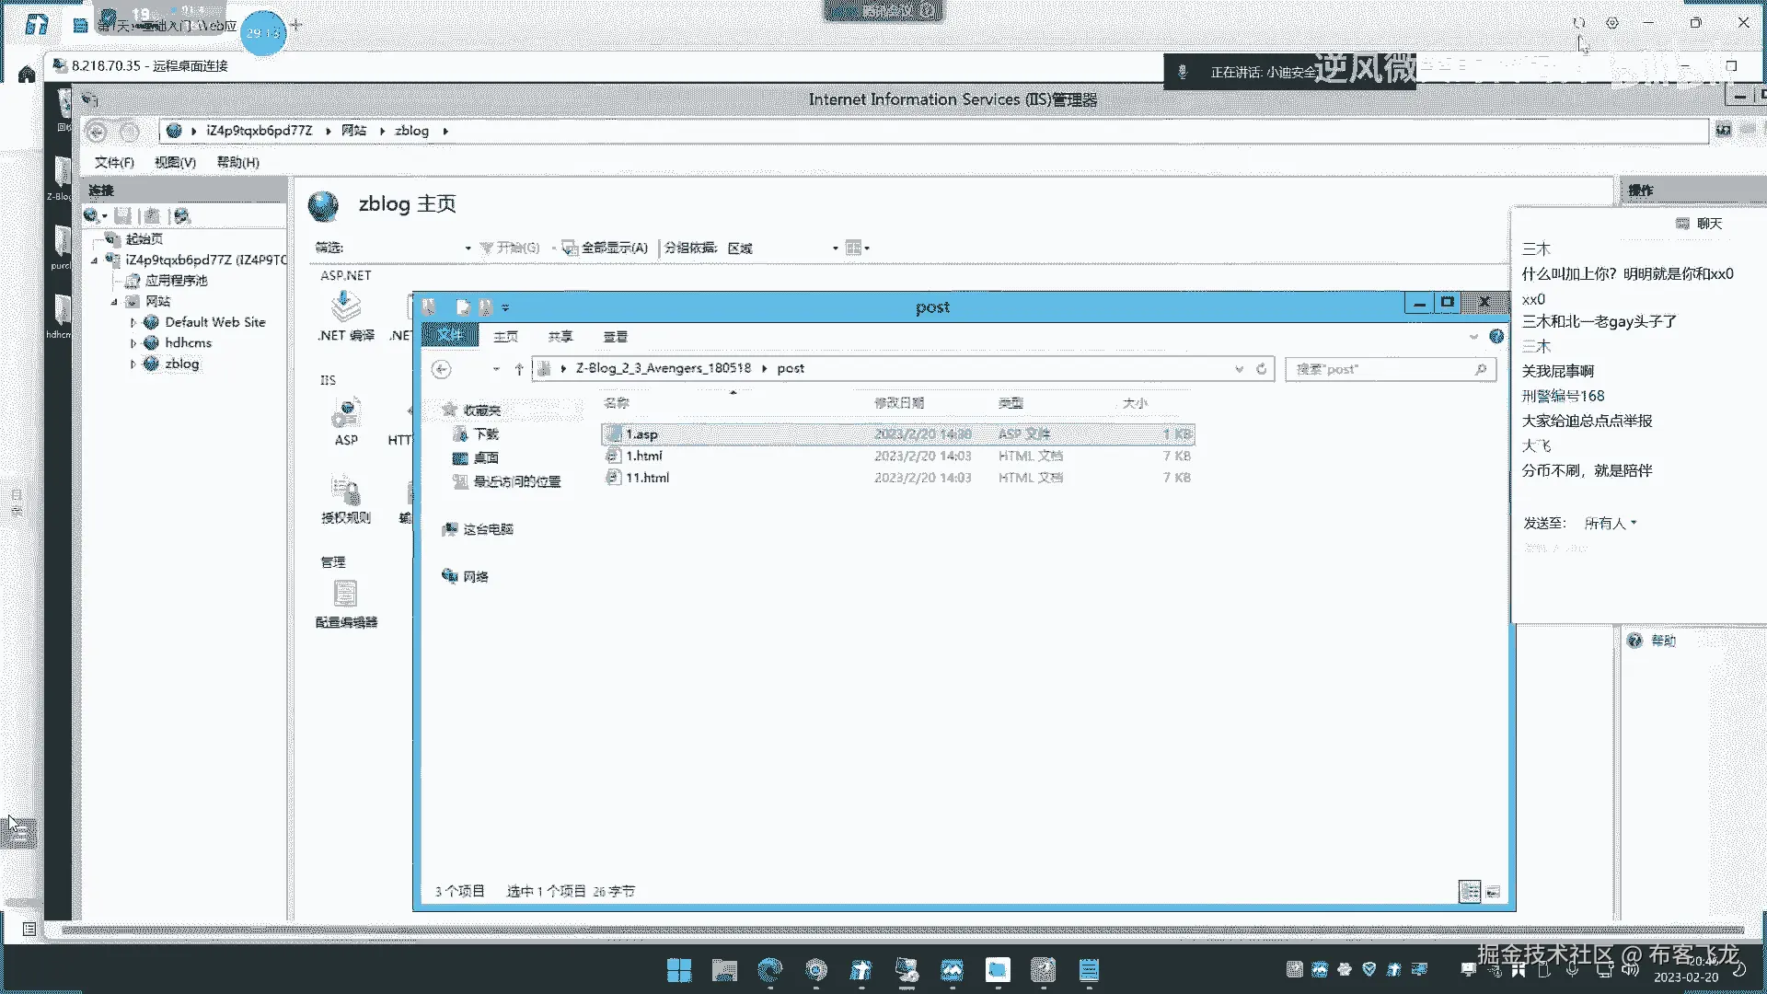Expand the zblog site tree node

[x=133, y=364]
